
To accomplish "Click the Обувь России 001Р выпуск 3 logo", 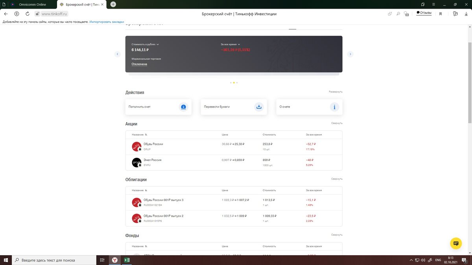I will (136, 202).
